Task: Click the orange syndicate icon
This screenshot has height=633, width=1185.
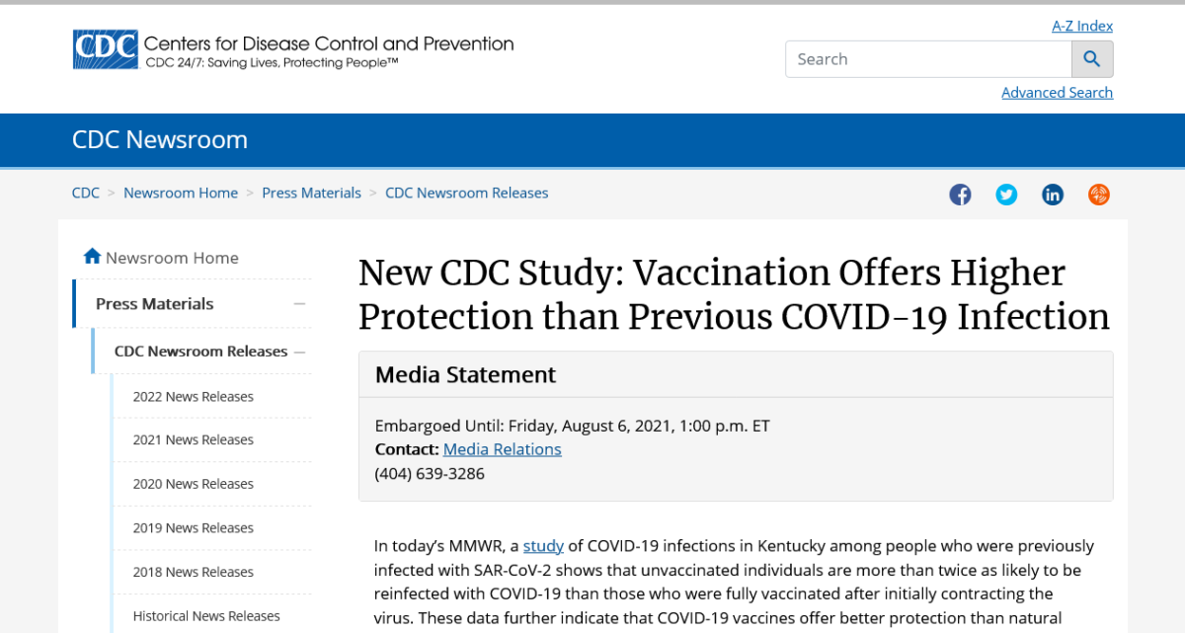Action: coord(1099,195)
